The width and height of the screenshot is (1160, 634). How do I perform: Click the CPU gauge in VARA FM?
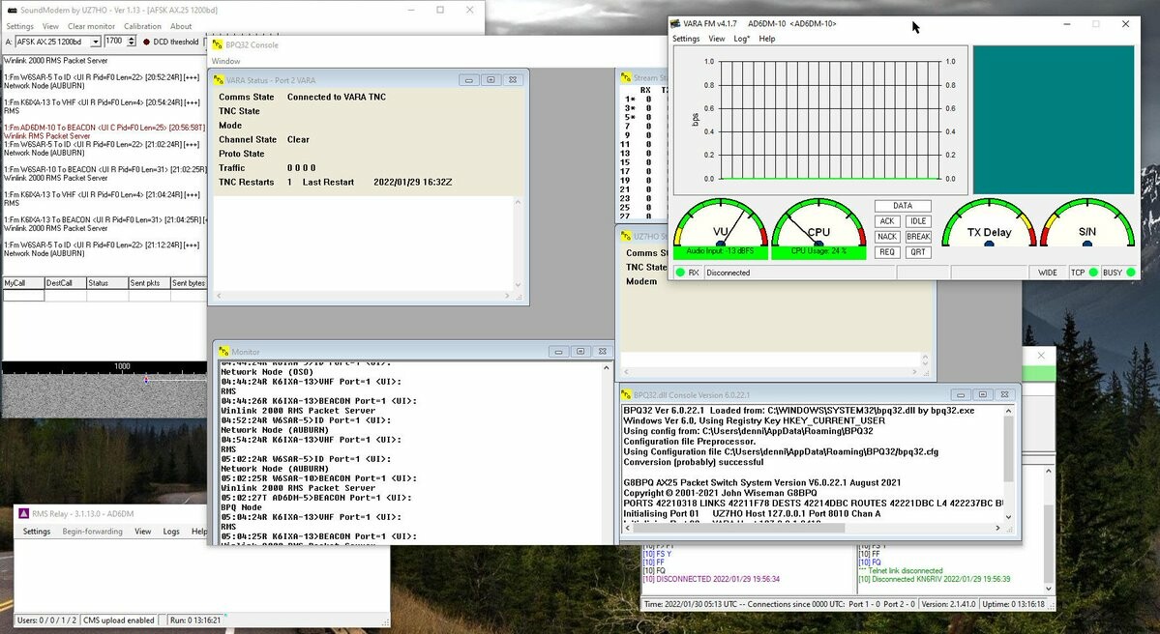(x=818, y=222)
